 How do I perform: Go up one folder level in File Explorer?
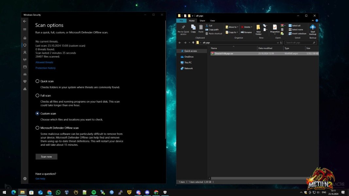pyautogui.click(x=193, y=43)
